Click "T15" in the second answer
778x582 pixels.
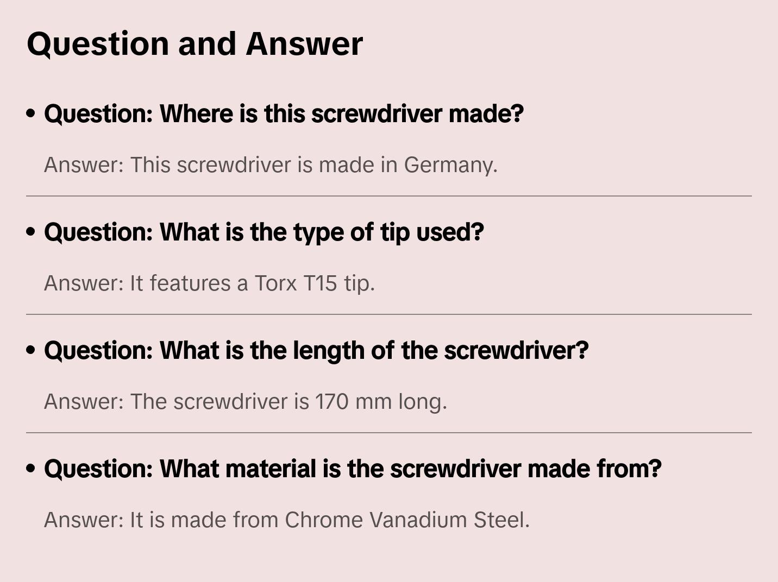pyautogui.click(x=320, y=283)
